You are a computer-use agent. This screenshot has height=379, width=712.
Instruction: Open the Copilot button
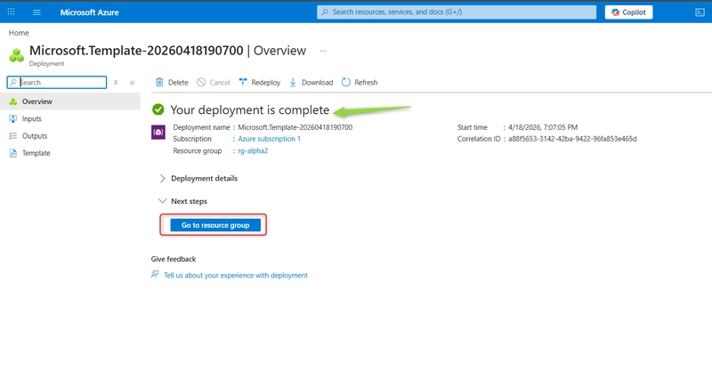[x=628, y=12]
